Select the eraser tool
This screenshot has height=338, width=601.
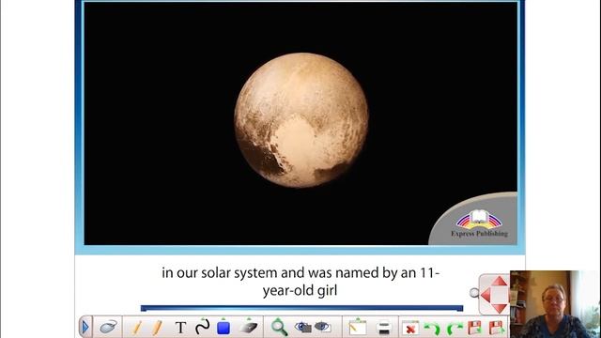click(x=248, y=327)
